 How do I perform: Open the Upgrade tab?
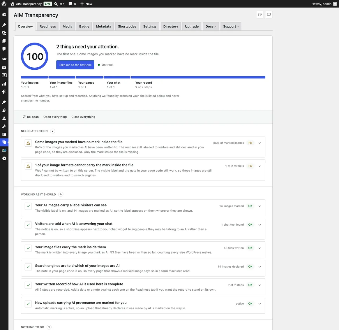pyautogui.click(x=192, y=27)
